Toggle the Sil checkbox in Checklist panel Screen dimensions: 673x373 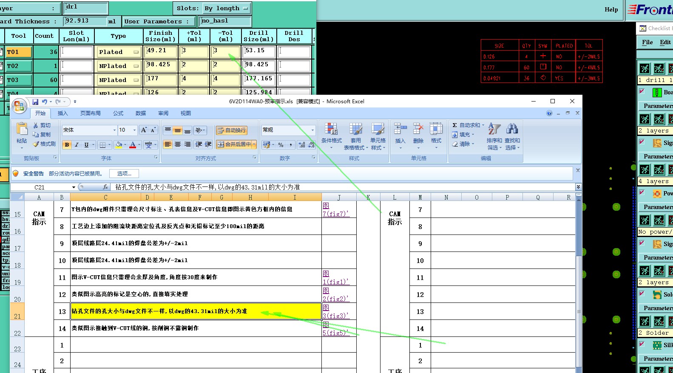pos(642,345)
